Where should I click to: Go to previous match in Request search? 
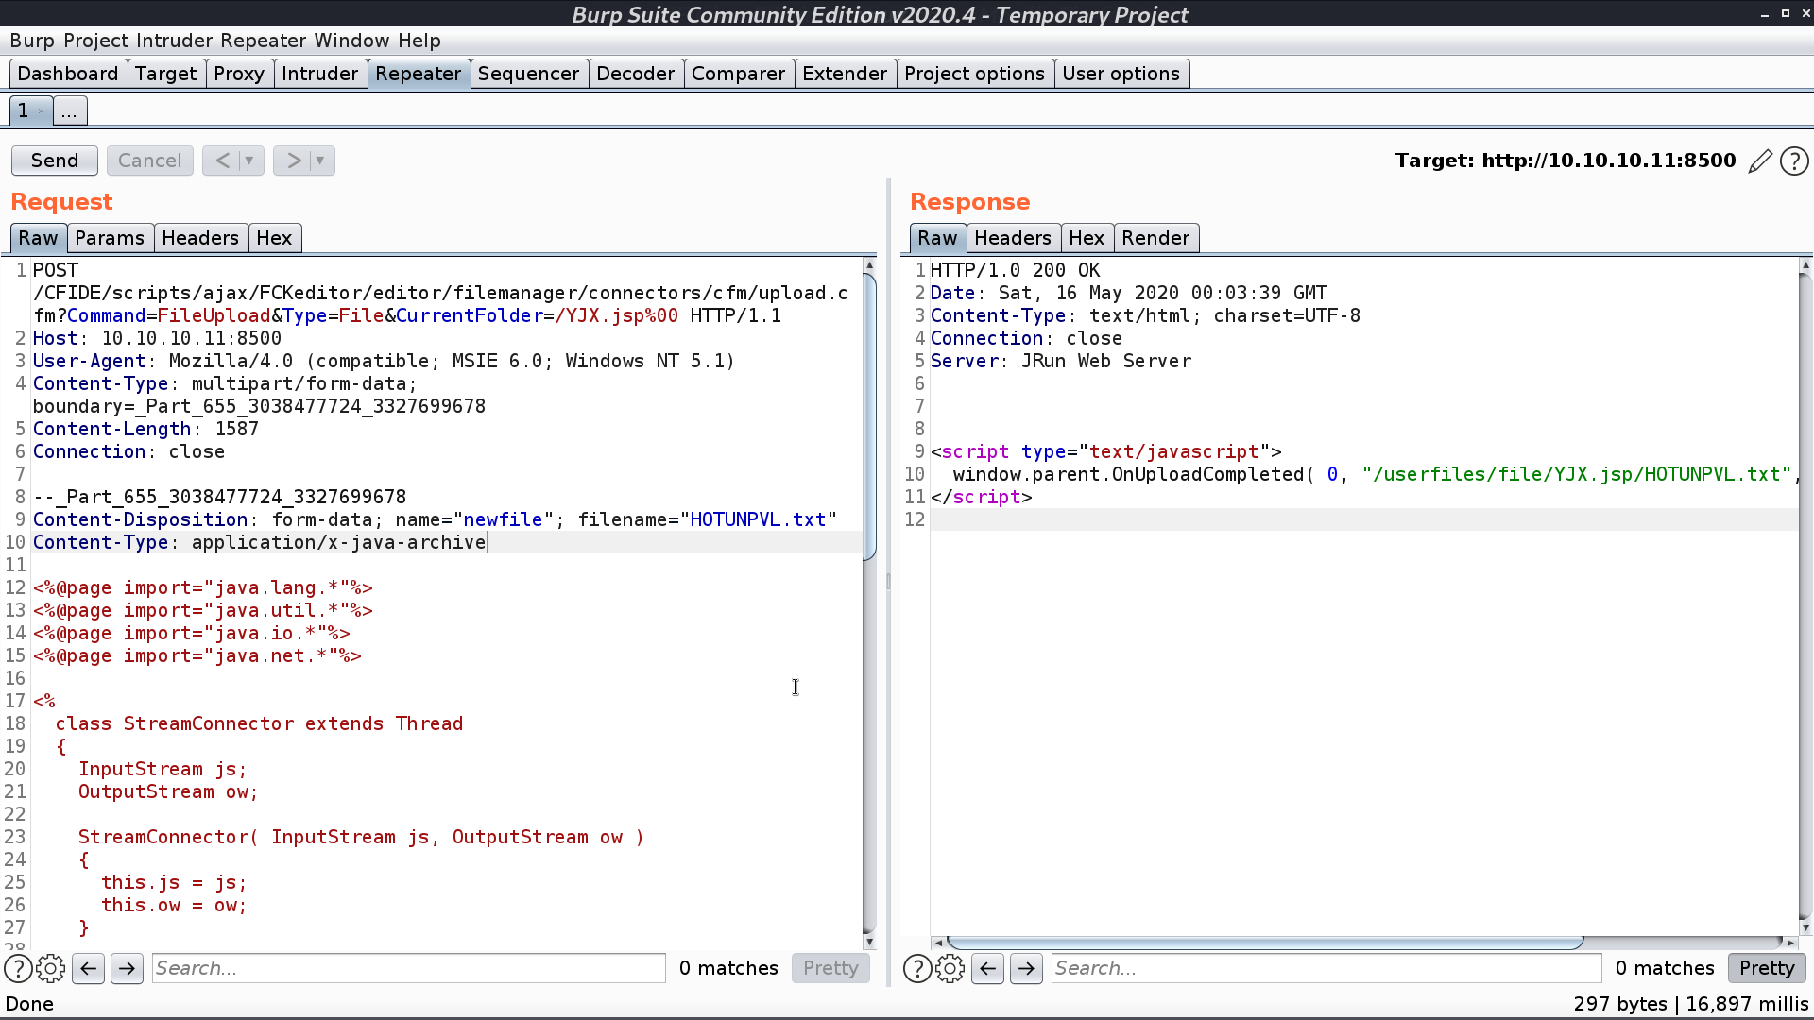89,968
